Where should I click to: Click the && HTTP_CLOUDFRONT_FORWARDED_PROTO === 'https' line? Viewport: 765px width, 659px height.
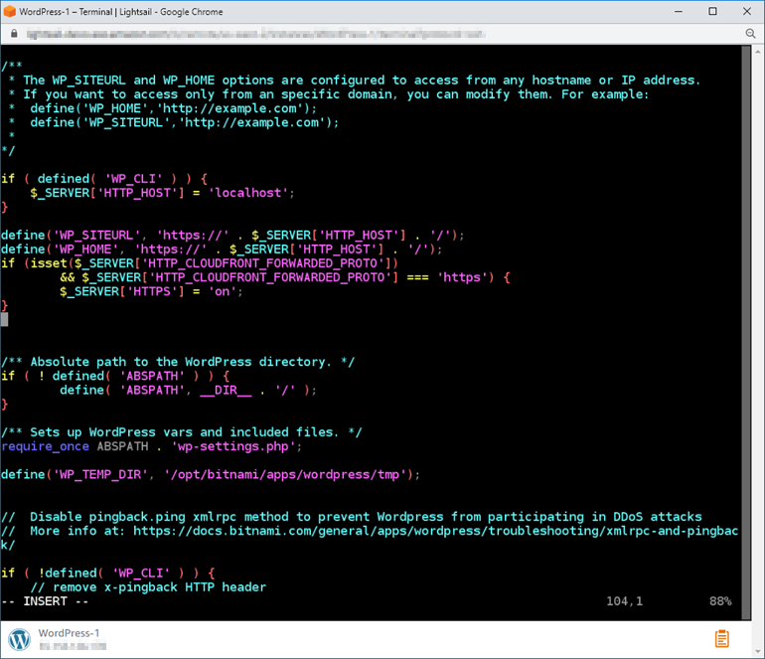click(285, 277)
